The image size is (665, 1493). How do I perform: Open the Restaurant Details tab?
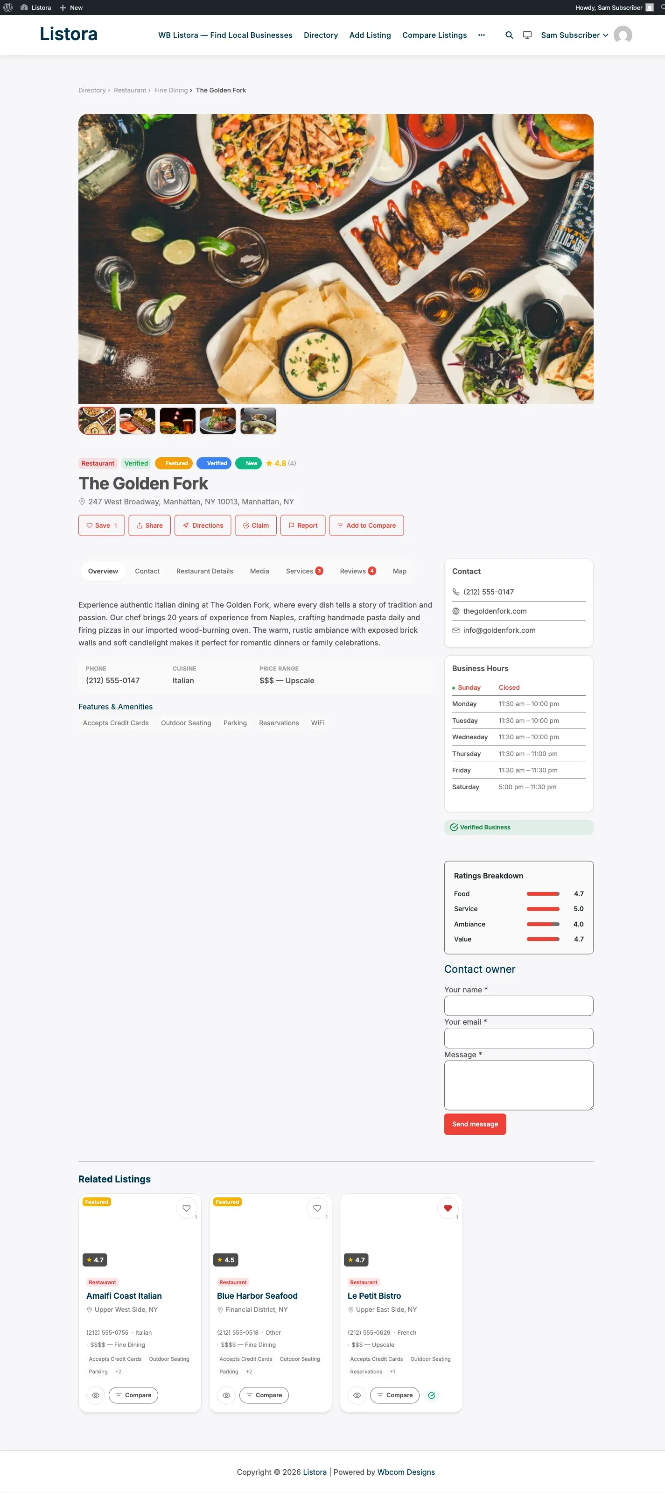click(204, 572)
